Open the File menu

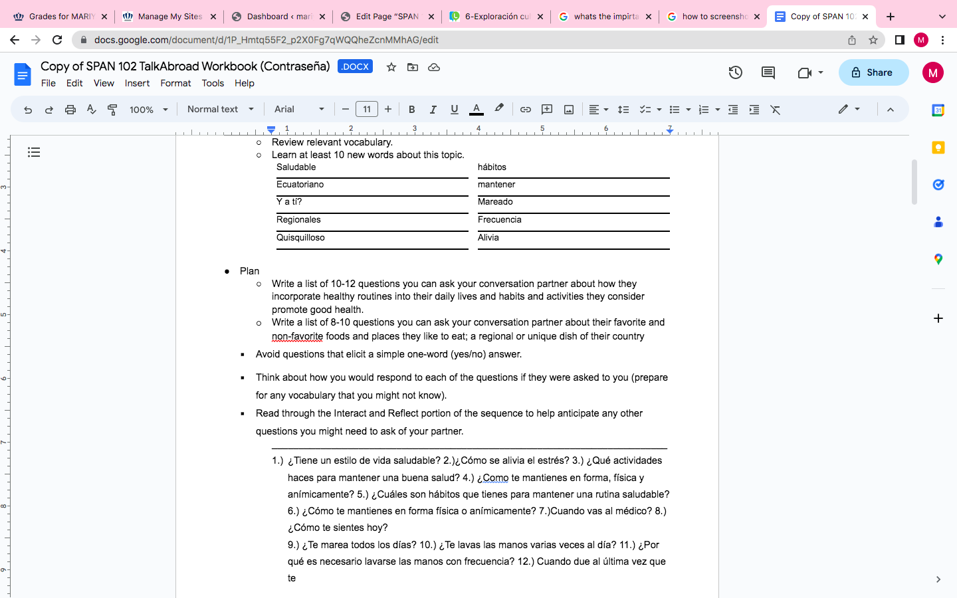pos(49,83)
